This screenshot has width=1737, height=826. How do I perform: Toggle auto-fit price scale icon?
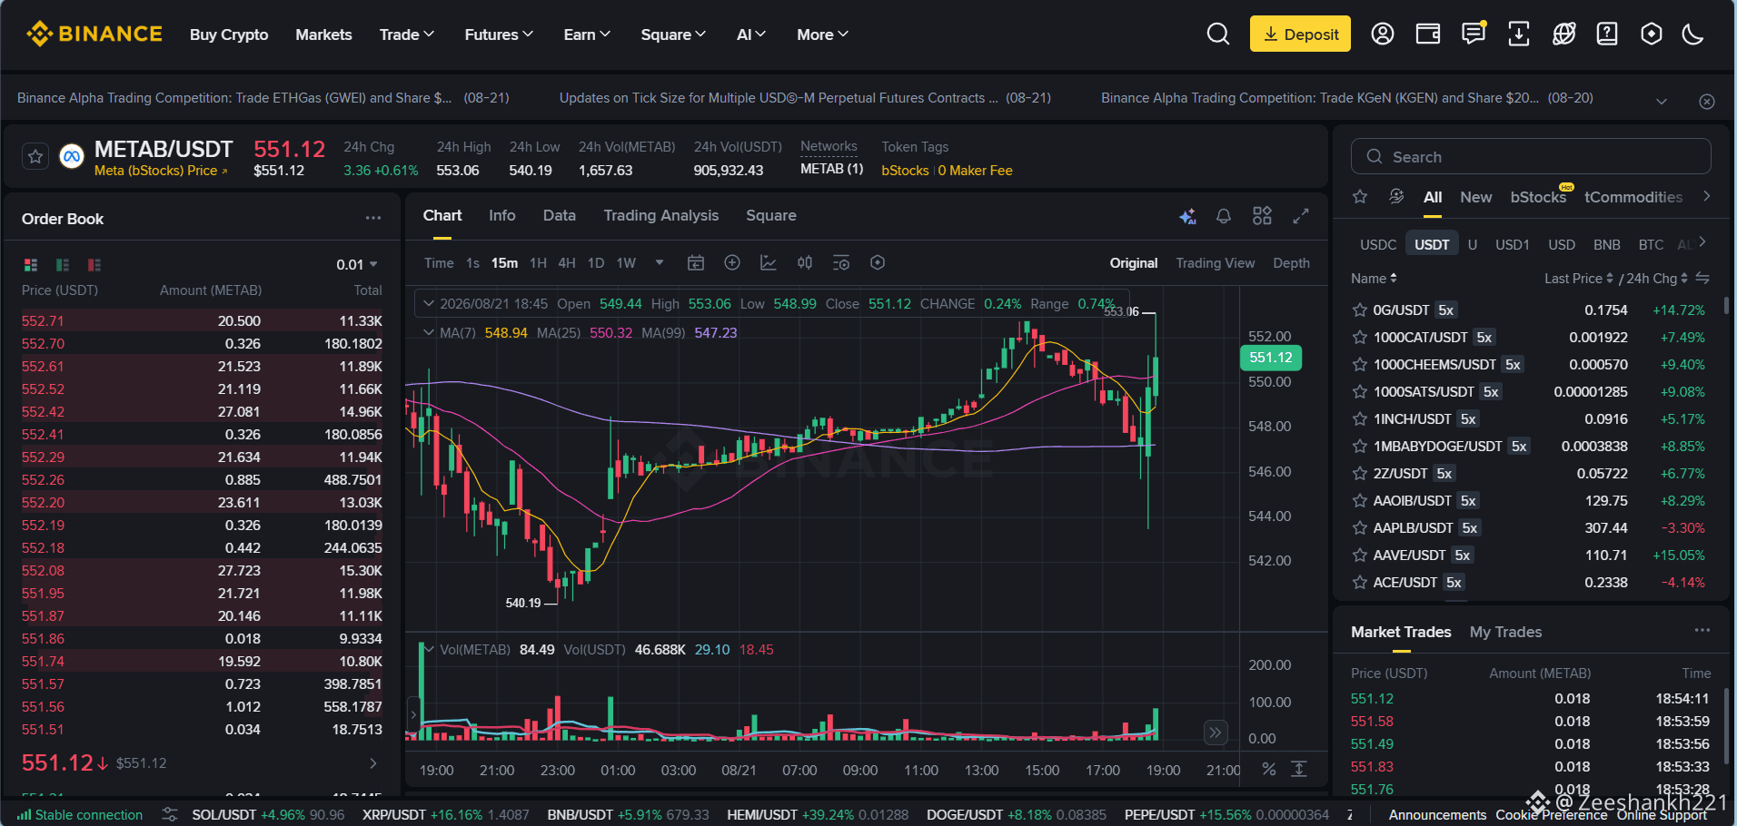[x=1299, y=770]
